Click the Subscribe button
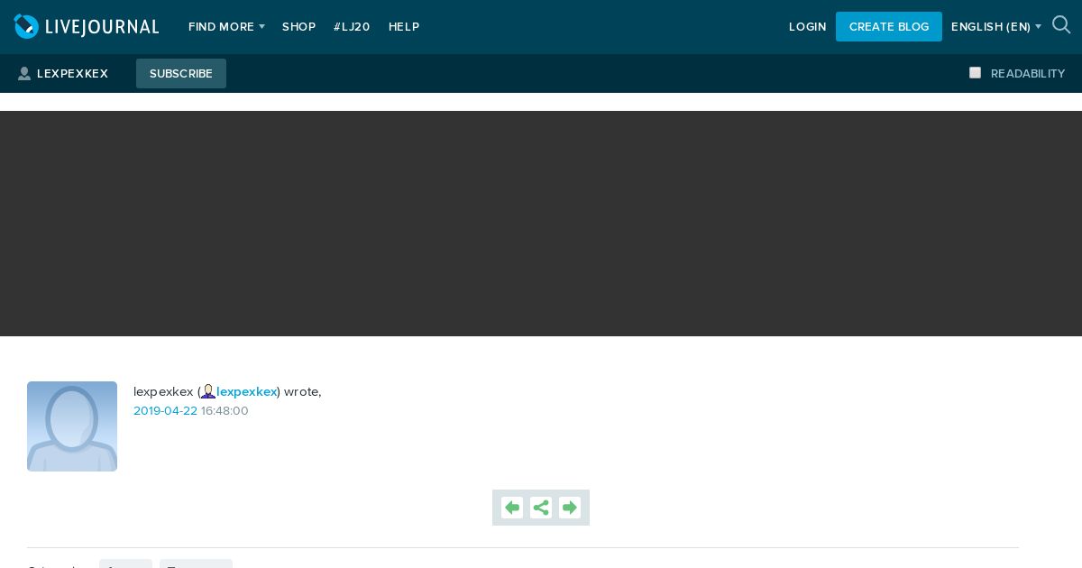The image size is (1082, 568). [181, 74]
